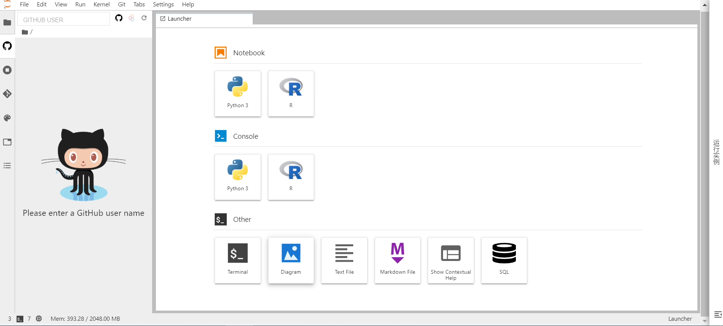Launch an R console

(x=291, y=177)
